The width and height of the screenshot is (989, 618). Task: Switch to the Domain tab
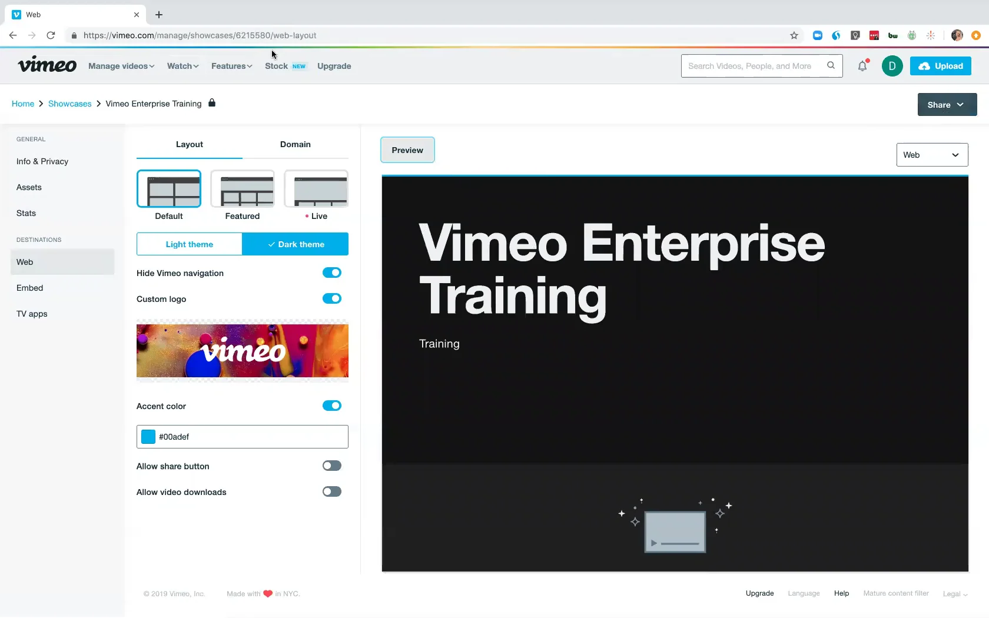(296, 144)
